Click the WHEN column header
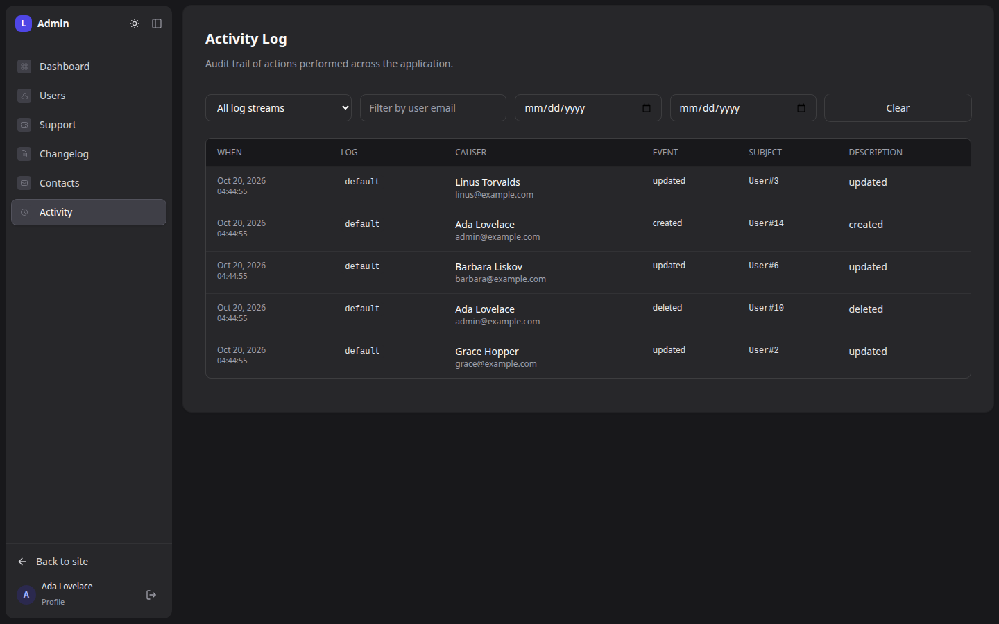 [x=230, y=153]
